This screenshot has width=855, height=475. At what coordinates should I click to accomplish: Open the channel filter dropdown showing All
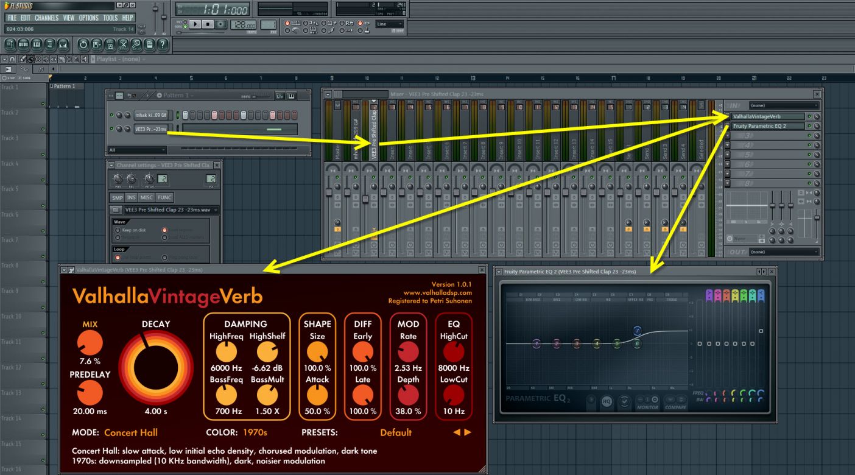tap(137, 150)
